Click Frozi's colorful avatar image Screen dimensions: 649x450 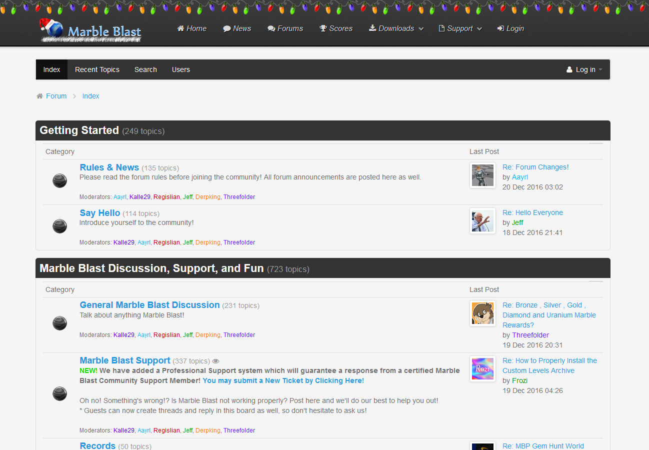click(x=482, y=369)
